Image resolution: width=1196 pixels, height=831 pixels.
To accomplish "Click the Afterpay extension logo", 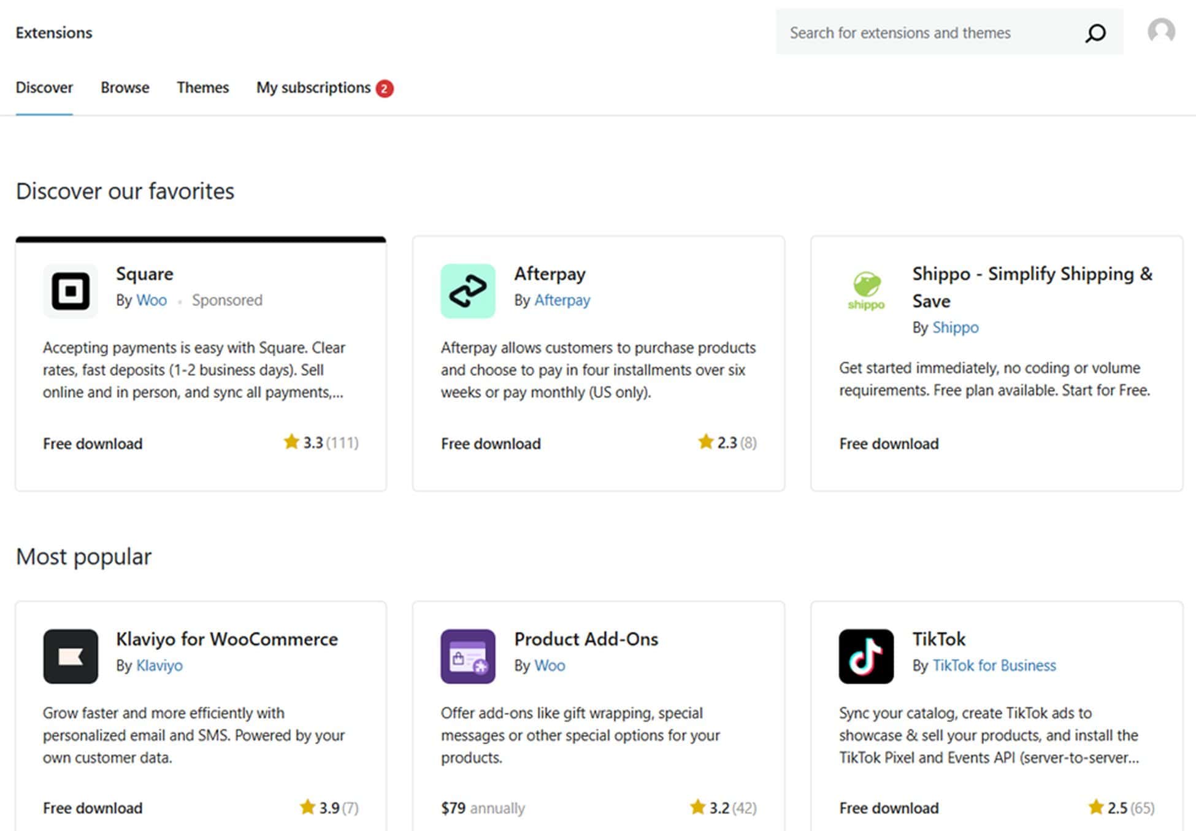I will click(467, 291).
